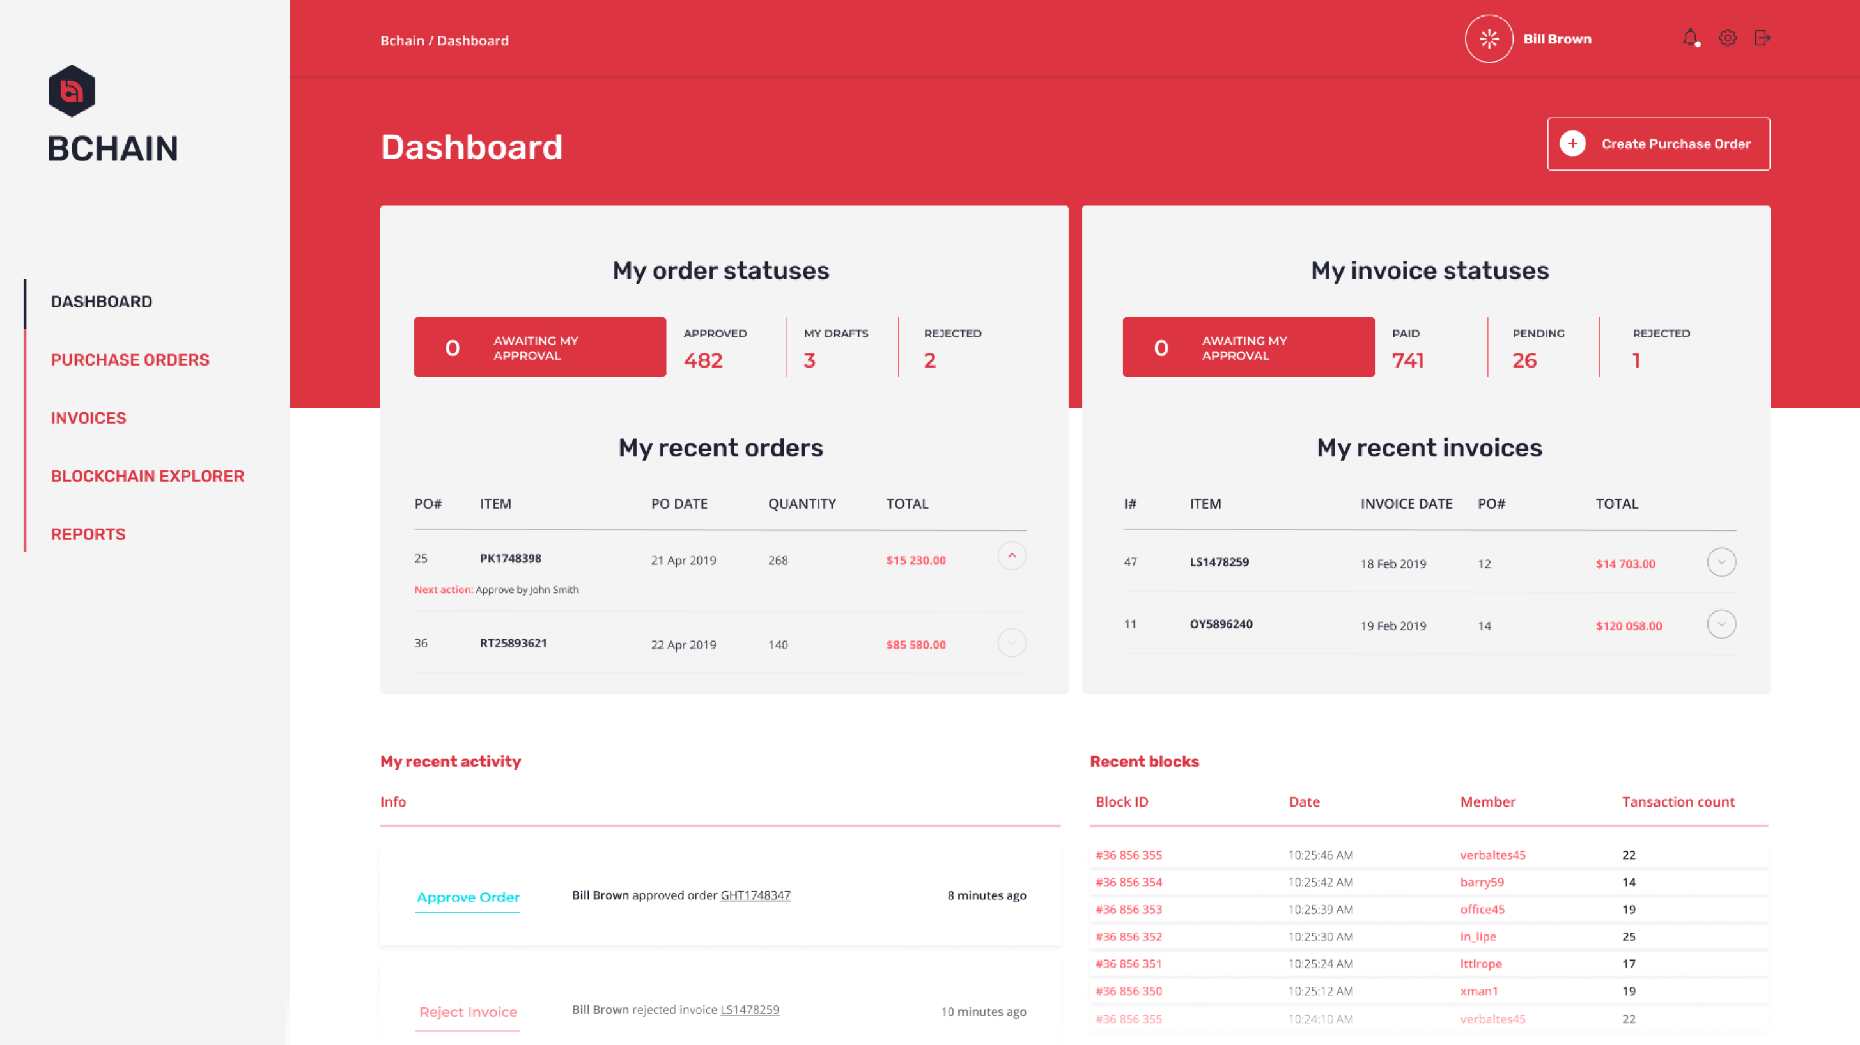The height and width of the screenshot is (1045, 1860).
Task: Go to Blockchain Explorer menu item
Action: pyautogui.click(x=147, y=476)
